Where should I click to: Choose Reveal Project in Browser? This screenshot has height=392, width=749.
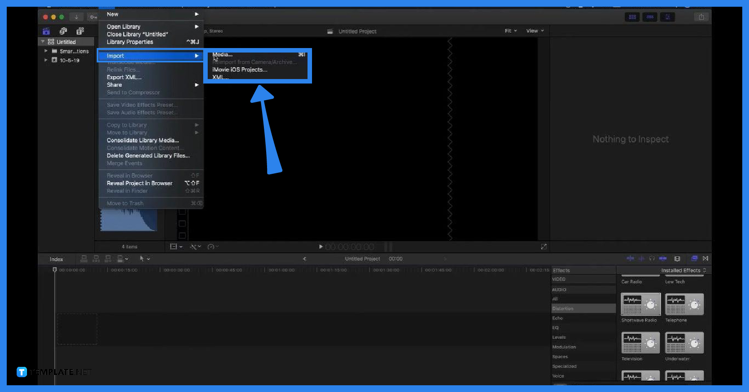tap(151, 183)
